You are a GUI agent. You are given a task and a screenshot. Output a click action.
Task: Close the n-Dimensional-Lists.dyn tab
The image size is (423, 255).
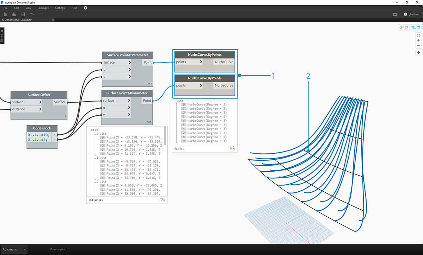click(x=53, y=20)
